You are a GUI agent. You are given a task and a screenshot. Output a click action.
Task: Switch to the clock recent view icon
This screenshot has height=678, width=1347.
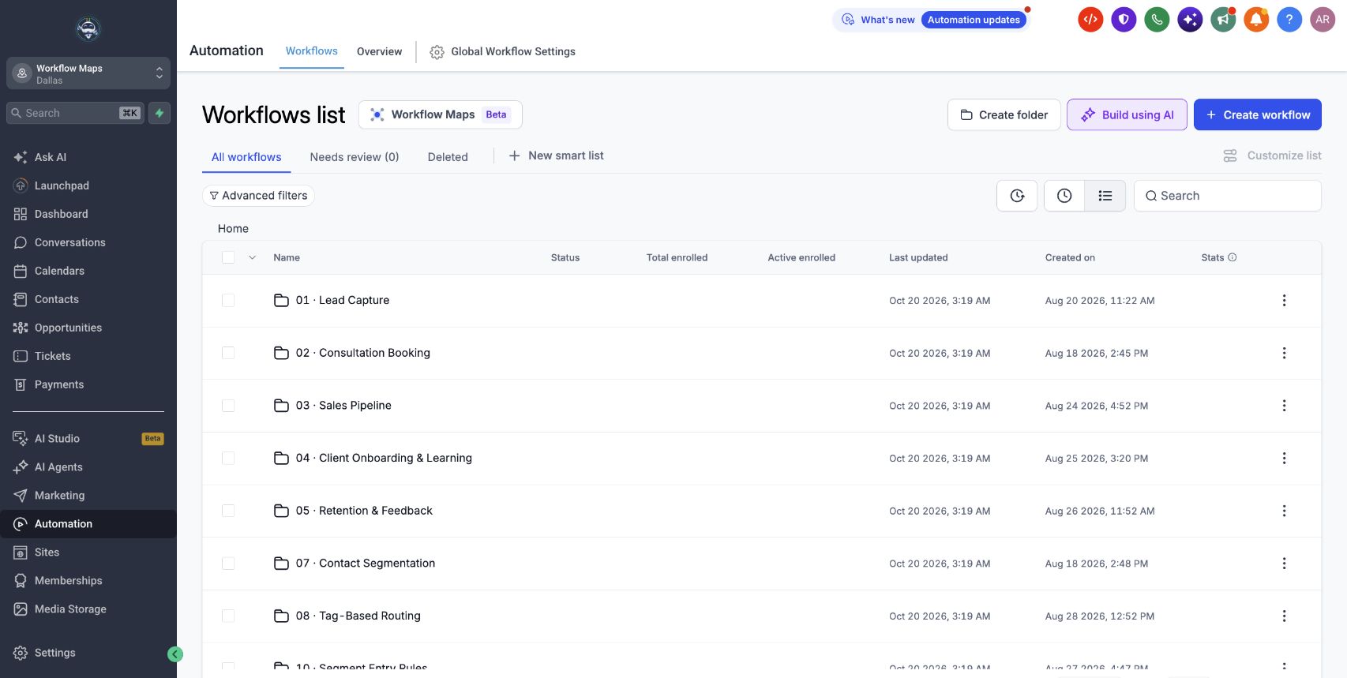tap(1064, 196)
